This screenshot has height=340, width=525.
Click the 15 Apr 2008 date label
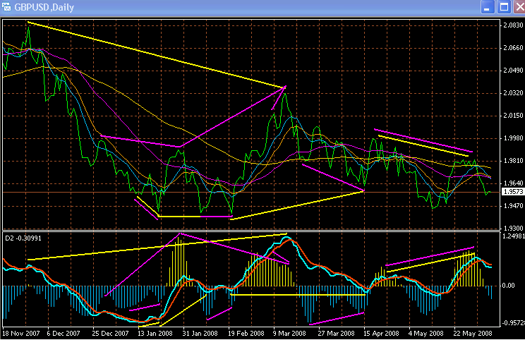(x=381, y=334)
